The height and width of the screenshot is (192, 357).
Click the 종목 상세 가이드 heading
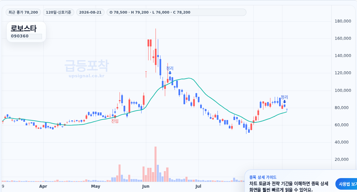click(x=263, y=177)
